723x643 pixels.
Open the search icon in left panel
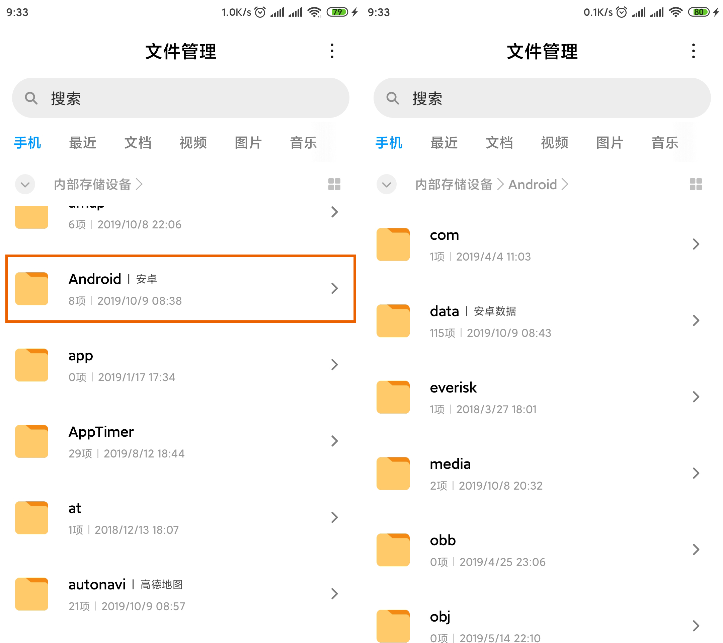[32, 98]
